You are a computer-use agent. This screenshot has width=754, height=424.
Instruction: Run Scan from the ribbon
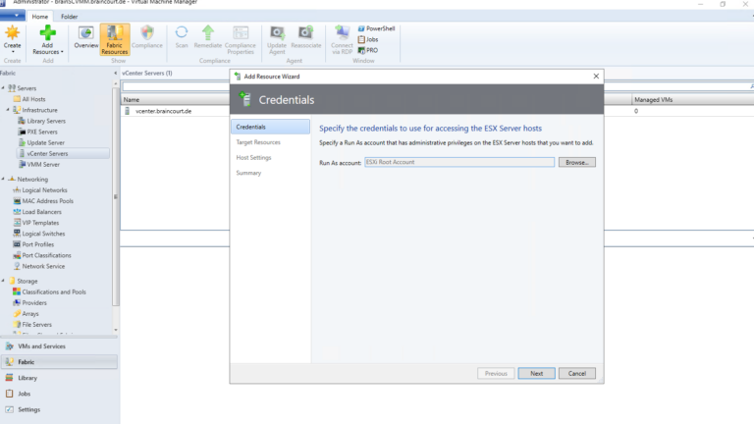click(x=182, y=37)
